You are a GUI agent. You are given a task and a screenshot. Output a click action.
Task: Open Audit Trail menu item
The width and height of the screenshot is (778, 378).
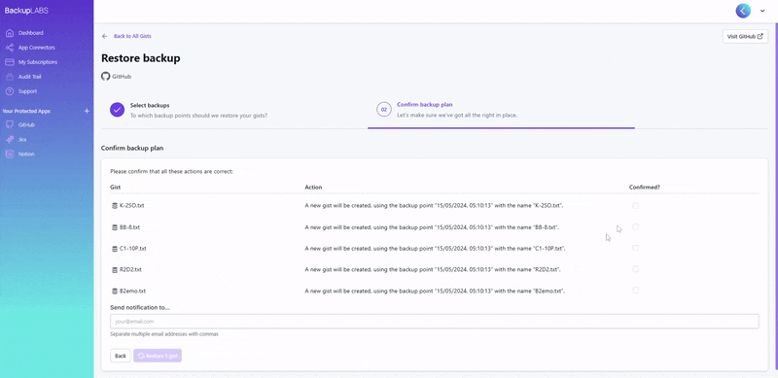tap(30, 77)
